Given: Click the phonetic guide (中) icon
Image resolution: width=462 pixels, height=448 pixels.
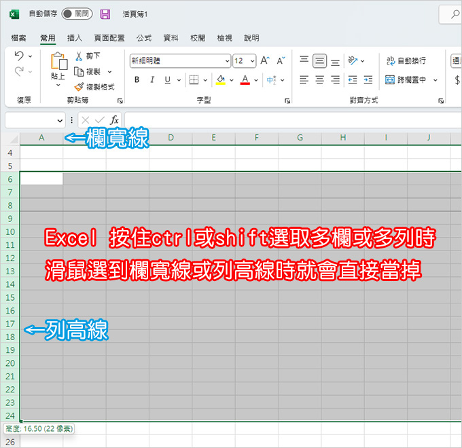Looking at the screenshot, I should pyautogui.click(x=271, y=80).
